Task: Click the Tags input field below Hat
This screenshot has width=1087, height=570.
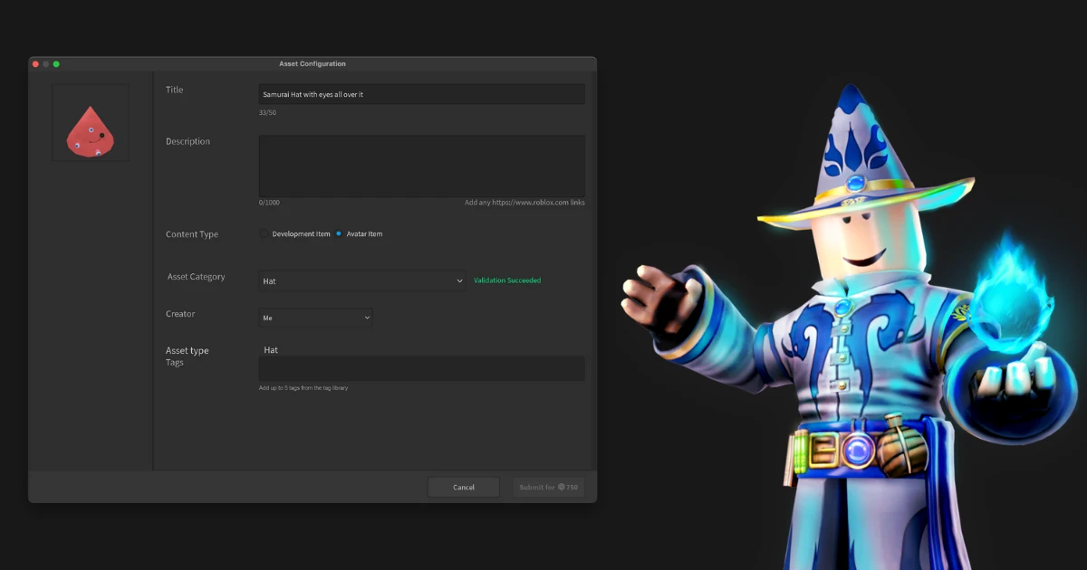Action: tap(421, 368)
